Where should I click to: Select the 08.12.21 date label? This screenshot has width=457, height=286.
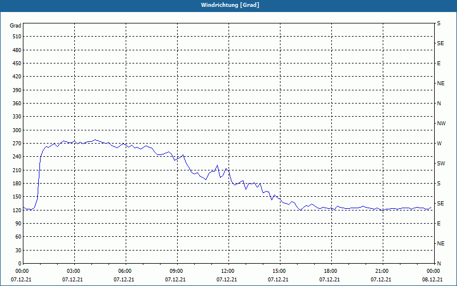click(x=432, y=280)
